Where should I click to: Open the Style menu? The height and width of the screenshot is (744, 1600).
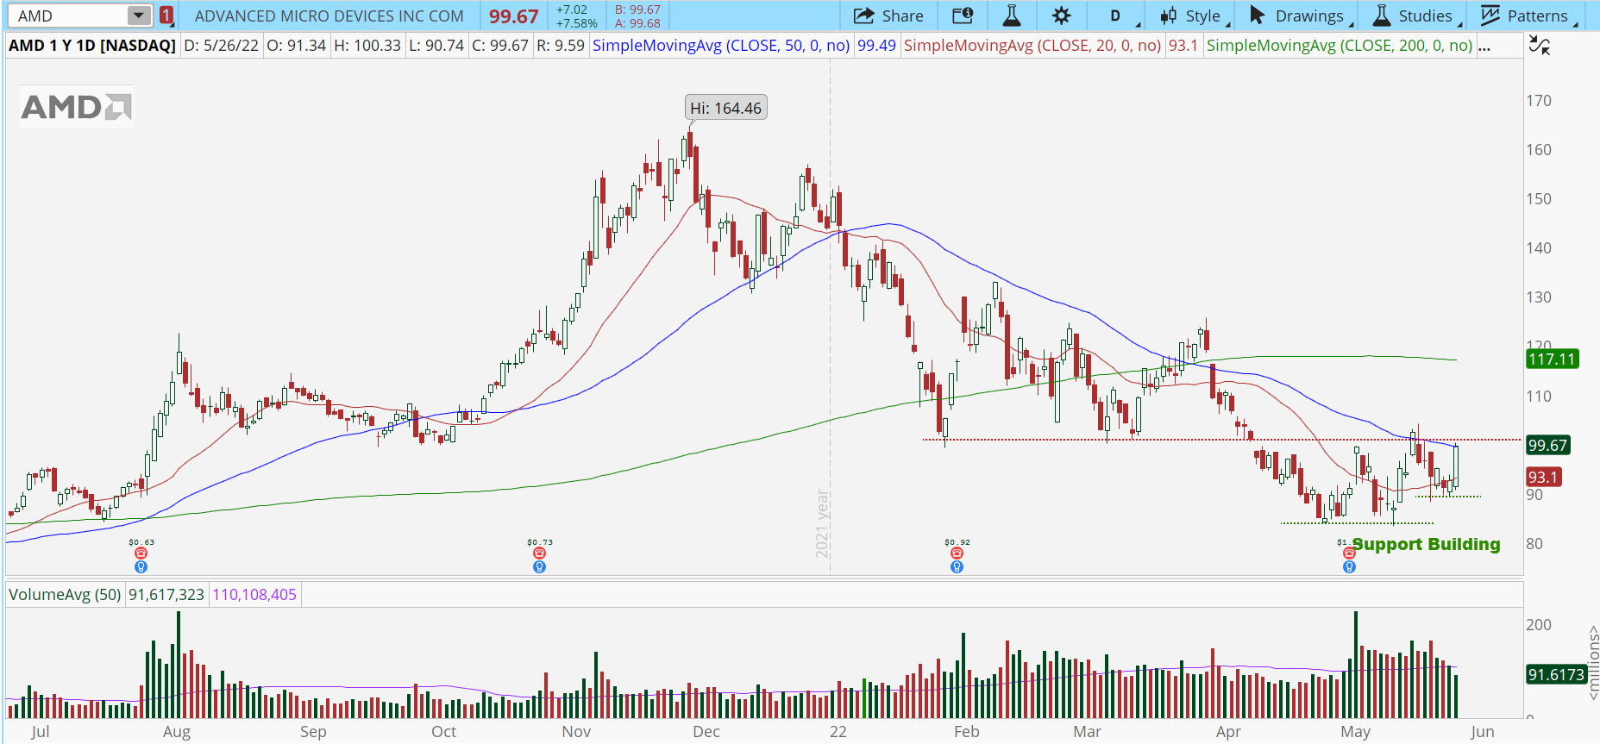[1193, 16]
